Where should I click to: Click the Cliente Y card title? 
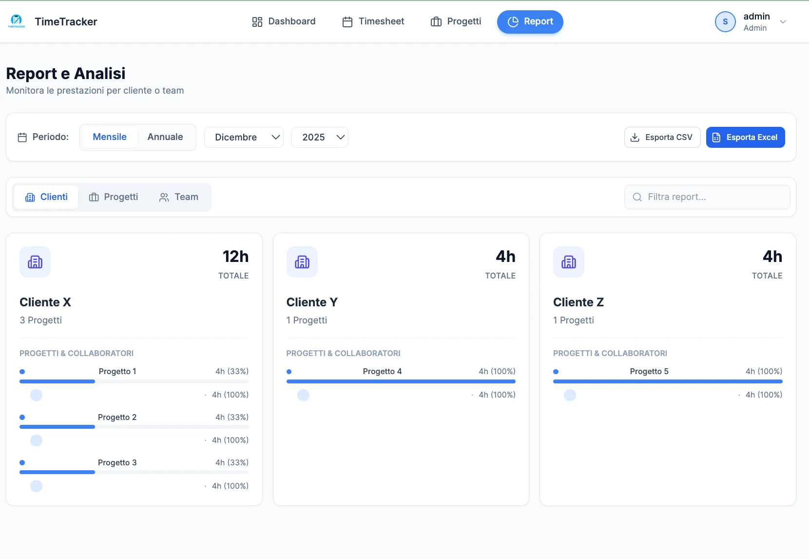point(312,302)
